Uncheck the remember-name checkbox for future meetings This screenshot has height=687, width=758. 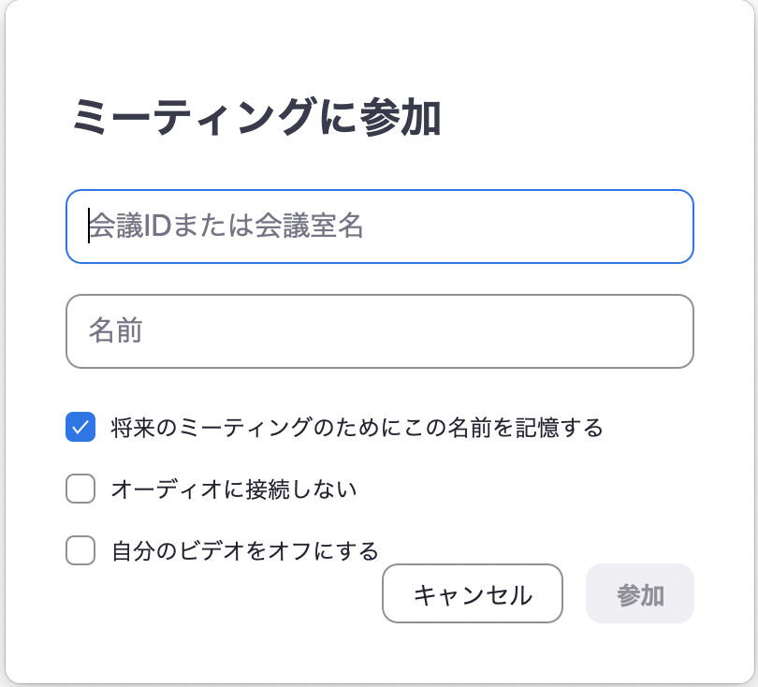pos(80,428)
